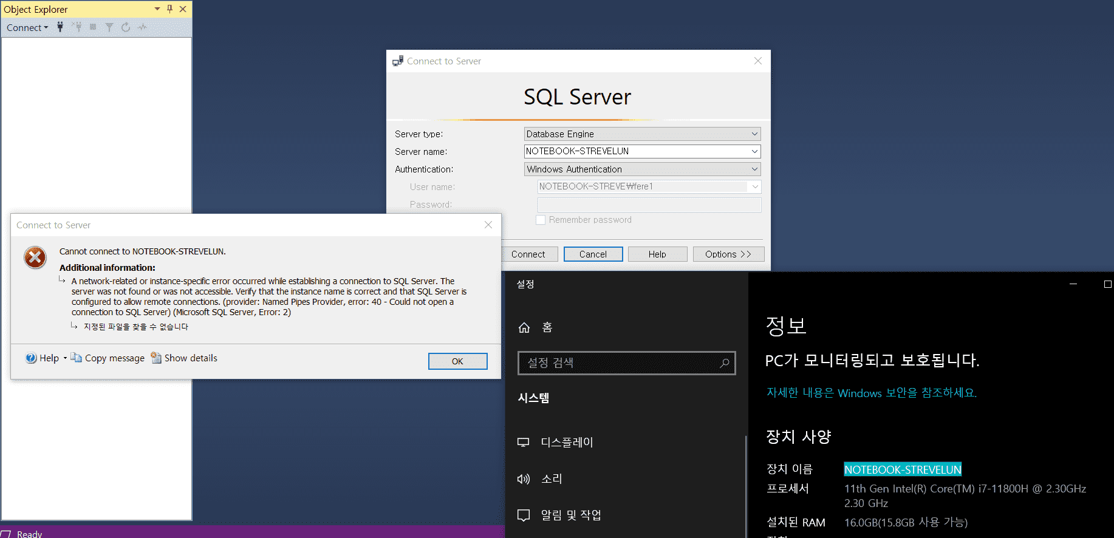
Task: Expand the Authentication dropdown
Action: tap(754, 169)
